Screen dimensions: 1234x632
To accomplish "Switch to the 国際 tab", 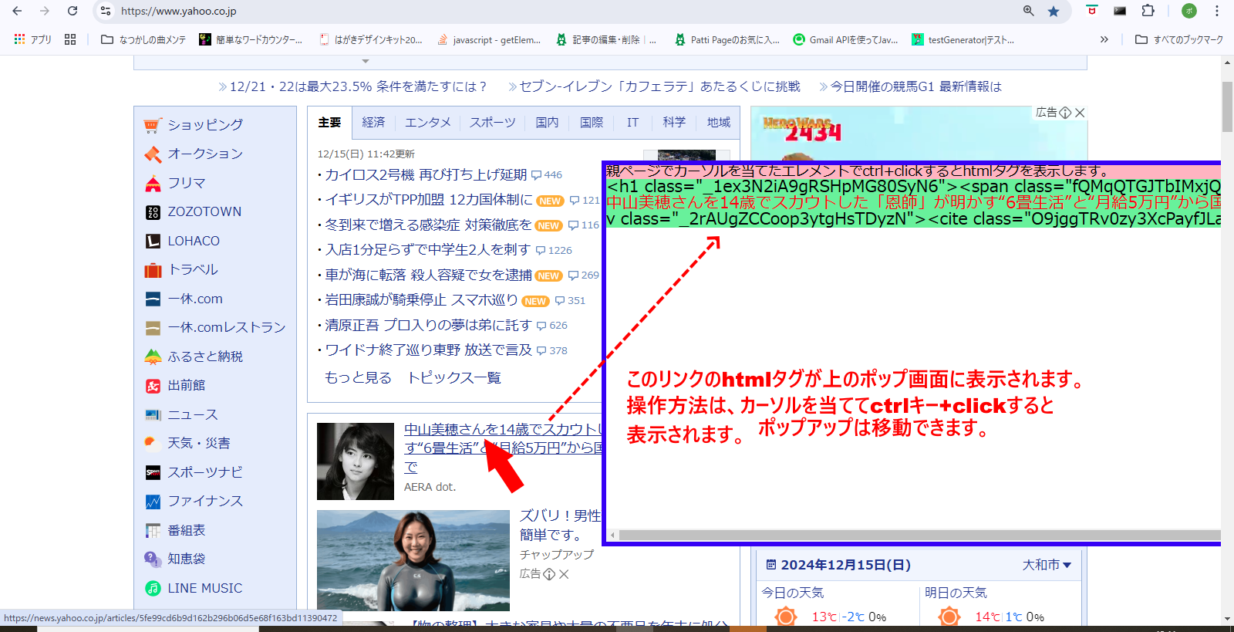I will [x=592, y=123].
